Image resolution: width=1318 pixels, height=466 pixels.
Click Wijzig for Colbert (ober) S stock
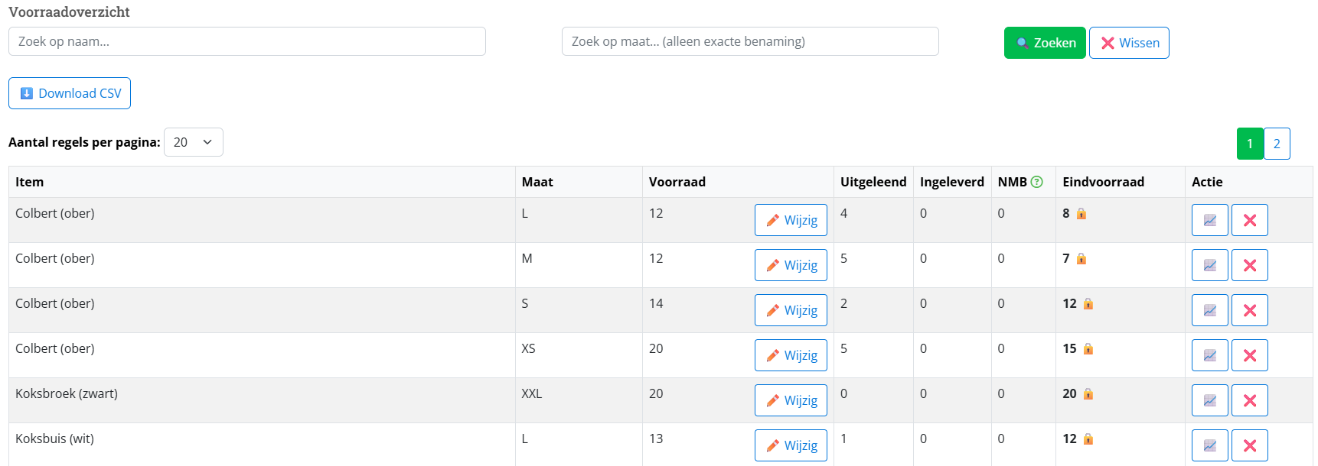(x=791, y=310)
